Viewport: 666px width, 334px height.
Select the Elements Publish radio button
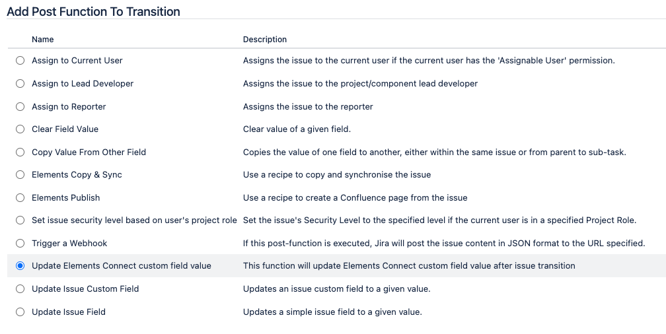20,198
